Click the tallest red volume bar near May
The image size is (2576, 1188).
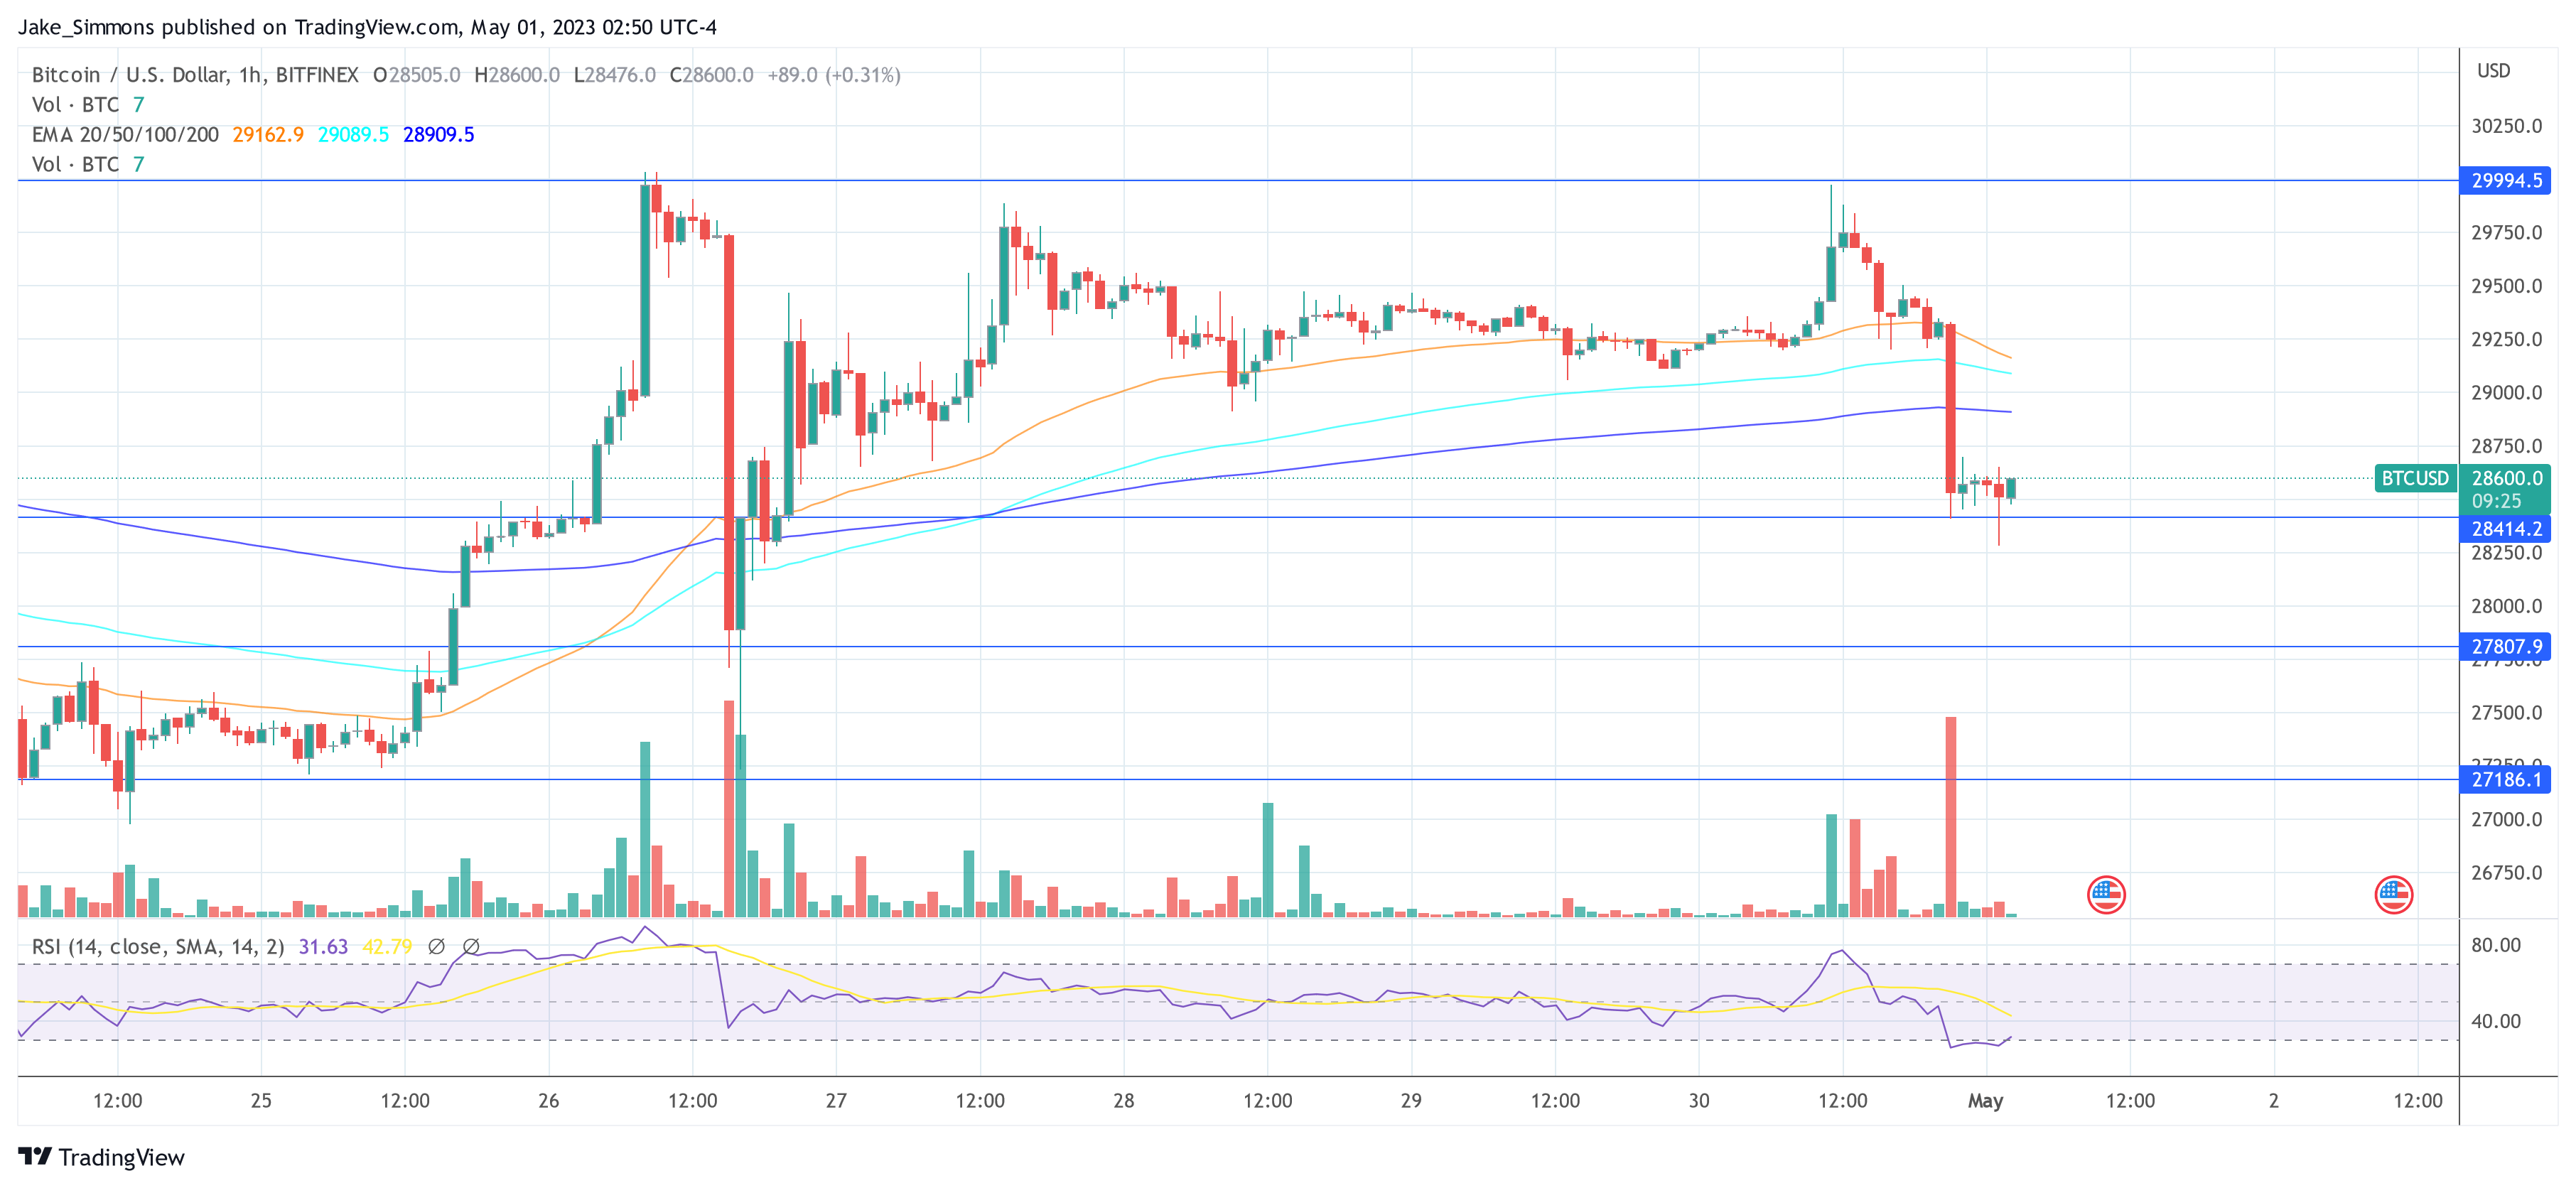coord(1950,817)
